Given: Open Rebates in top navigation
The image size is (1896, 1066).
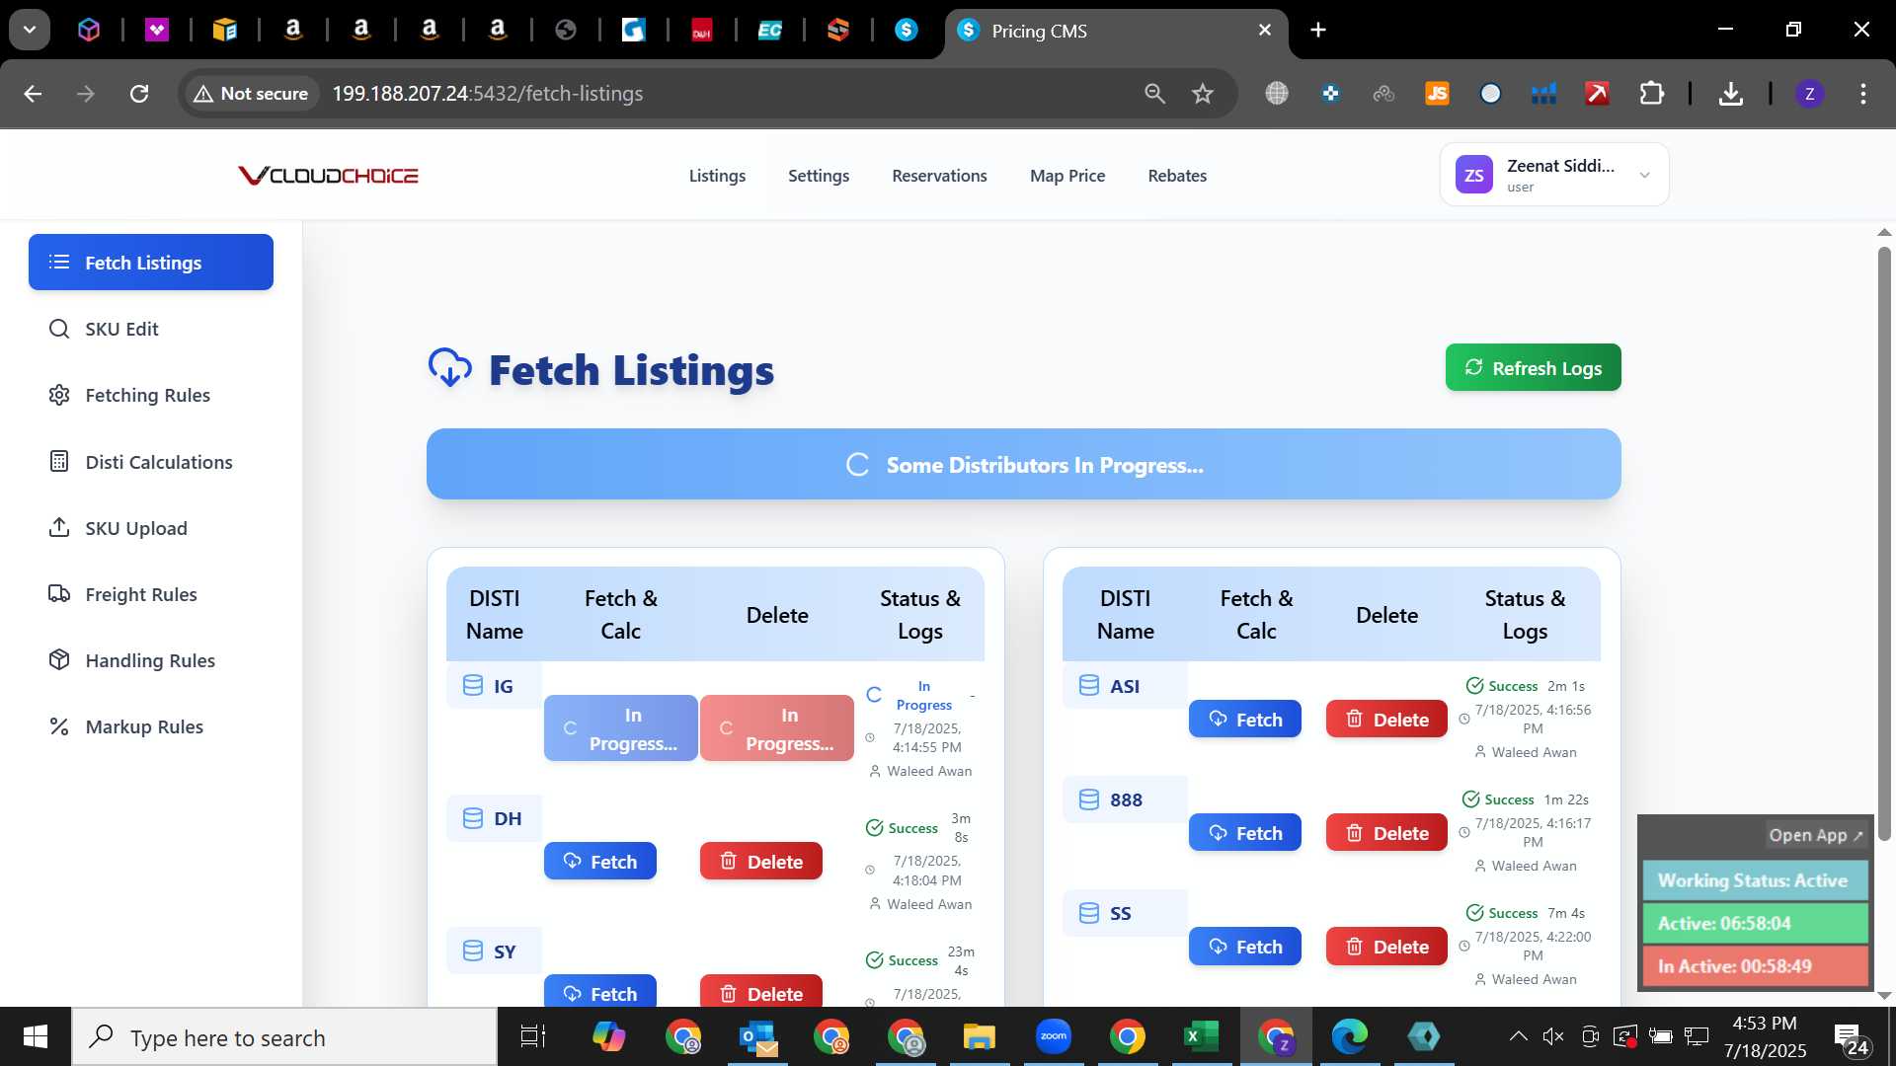Looking at the screenshot, I should point(1177,176).
